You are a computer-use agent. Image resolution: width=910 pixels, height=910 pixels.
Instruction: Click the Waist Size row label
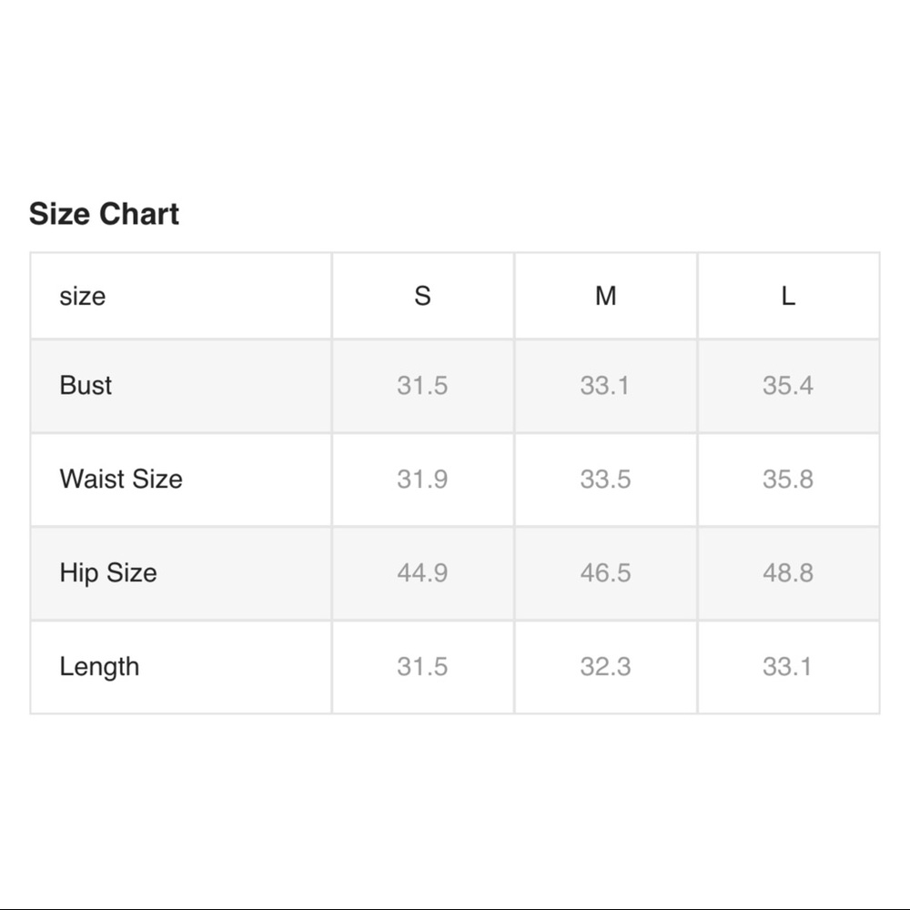coord(121,479)
